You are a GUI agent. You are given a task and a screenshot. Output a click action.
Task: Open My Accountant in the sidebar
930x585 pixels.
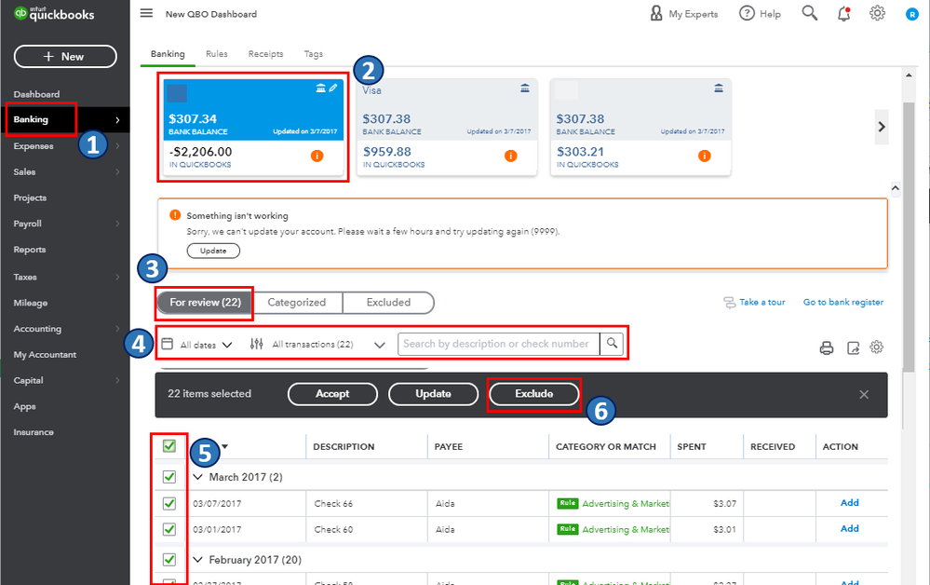click(x=45, y=355)
